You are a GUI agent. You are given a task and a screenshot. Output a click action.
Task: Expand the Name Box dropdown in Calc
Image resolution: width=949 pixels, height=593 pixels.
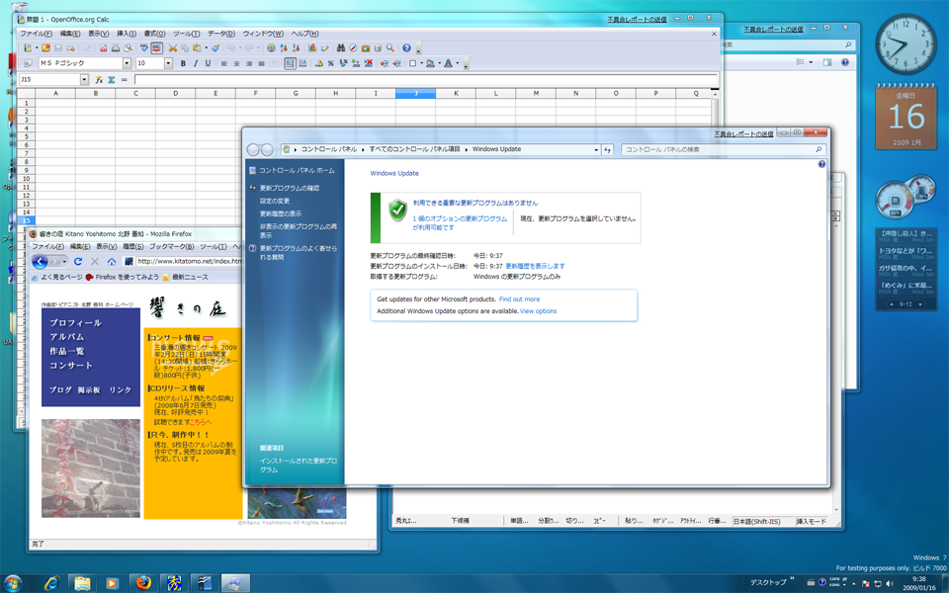[x=84, y=79]
